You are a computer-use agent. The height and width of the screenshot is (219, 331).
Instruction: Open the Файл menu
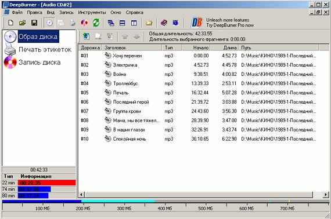pyautogui.click(x=17, y=12)
